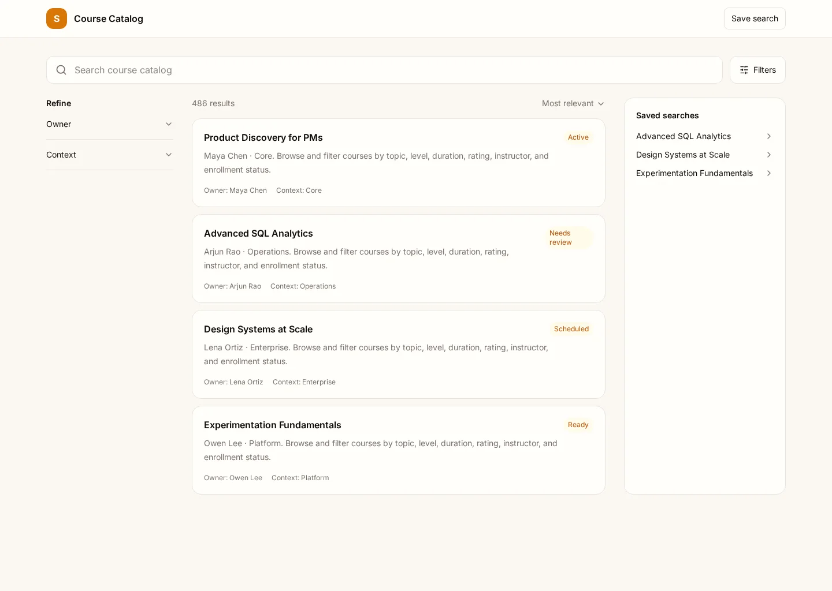This screenshot has height=591, width=832.
Task: Open the Design Systems at Scale result title
Action: (258, 329)
